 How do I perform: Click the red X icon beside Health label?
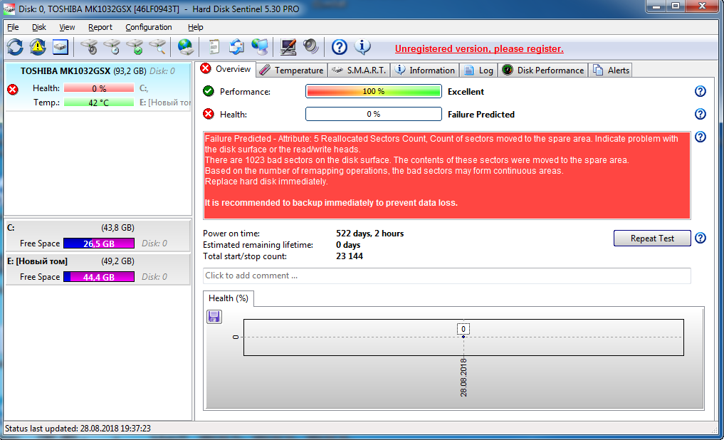pos(209,114)
